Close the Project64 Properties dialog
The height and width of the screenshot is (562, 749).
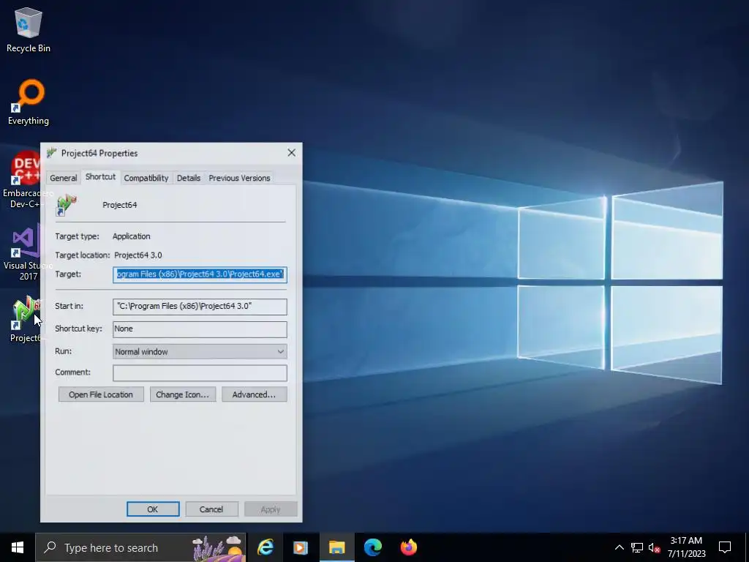[x=291, y=153]
